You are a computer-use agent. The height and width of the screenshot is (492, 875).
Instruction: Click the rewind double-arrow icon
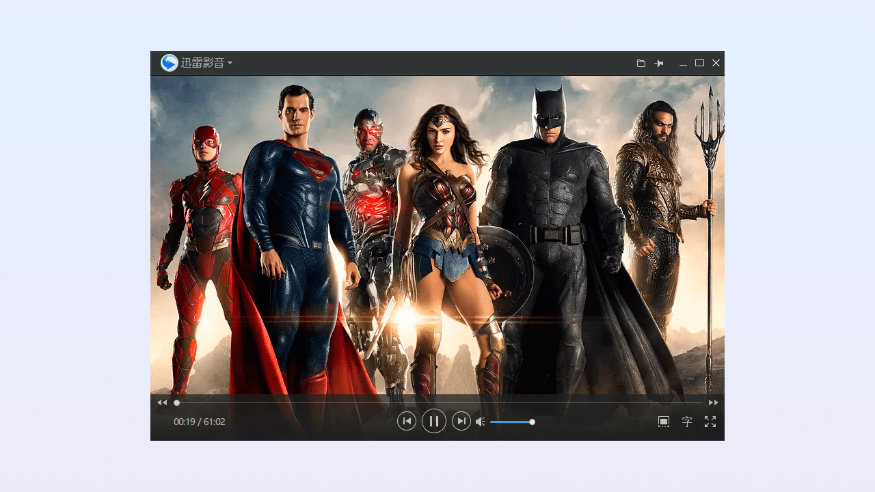(162, 403)
